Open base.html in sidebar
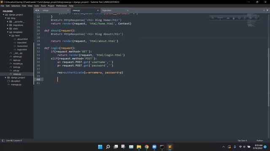Image resolution: width=270 pixels, height=151 pixels. pos(22,43)
